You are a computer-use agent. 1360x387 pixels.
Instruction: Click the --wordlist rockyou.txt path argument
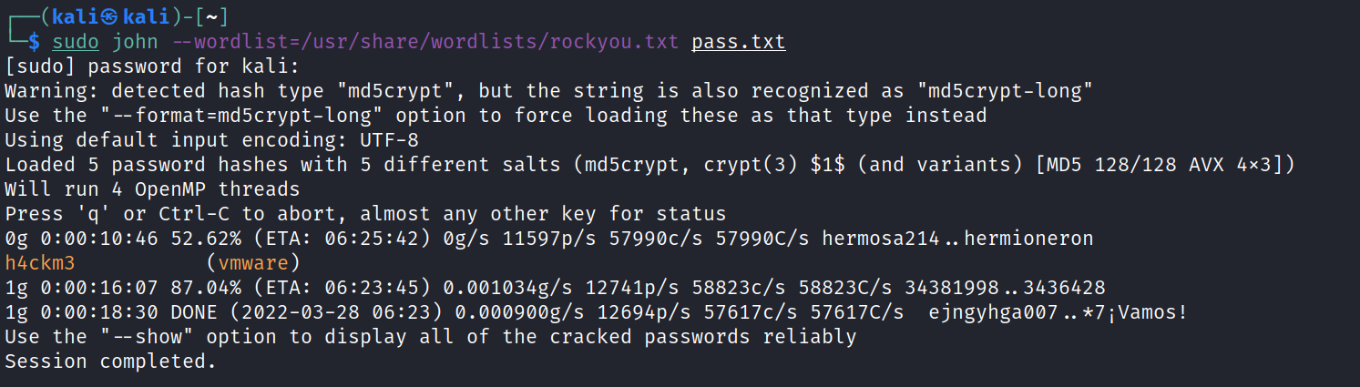tap(424, 41)
